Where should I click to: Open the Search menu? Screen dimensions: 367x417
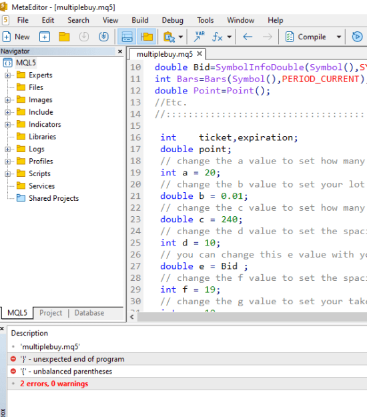click(78, 20)
